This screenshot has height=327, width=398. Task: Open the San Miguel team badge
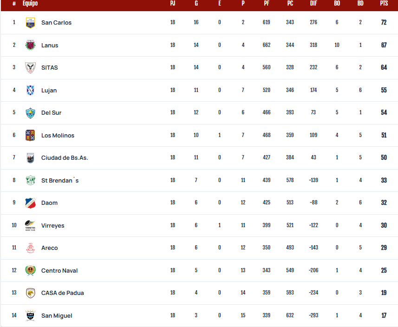pyautogui.click(x=30, y=315)
